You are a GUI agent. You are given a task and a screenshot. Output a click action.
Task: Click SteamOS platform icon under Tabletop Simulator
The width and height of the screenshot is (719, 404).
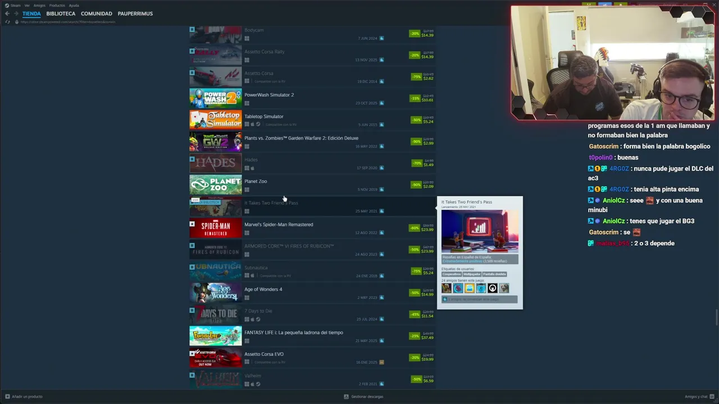point(258,125)
